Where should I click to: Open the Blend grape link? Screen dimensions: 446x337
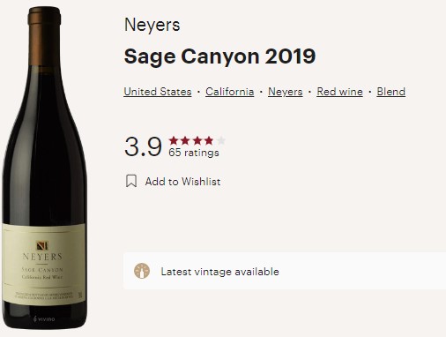[391, 92]
